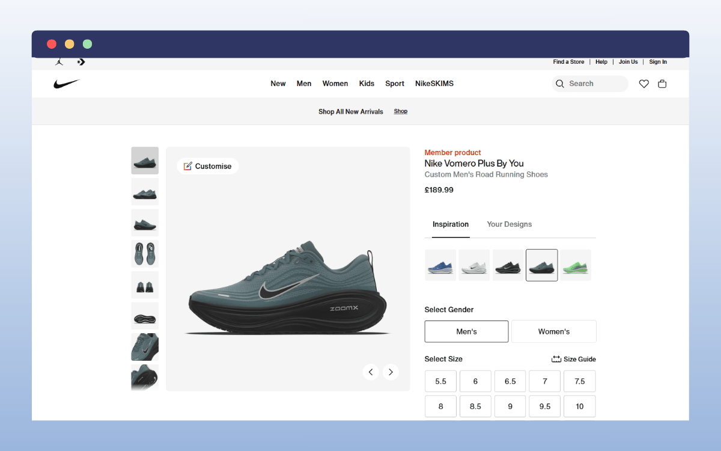Open the Inspiration tab
The height and width of the screenshot is (451, 721).
coord(450,224)
